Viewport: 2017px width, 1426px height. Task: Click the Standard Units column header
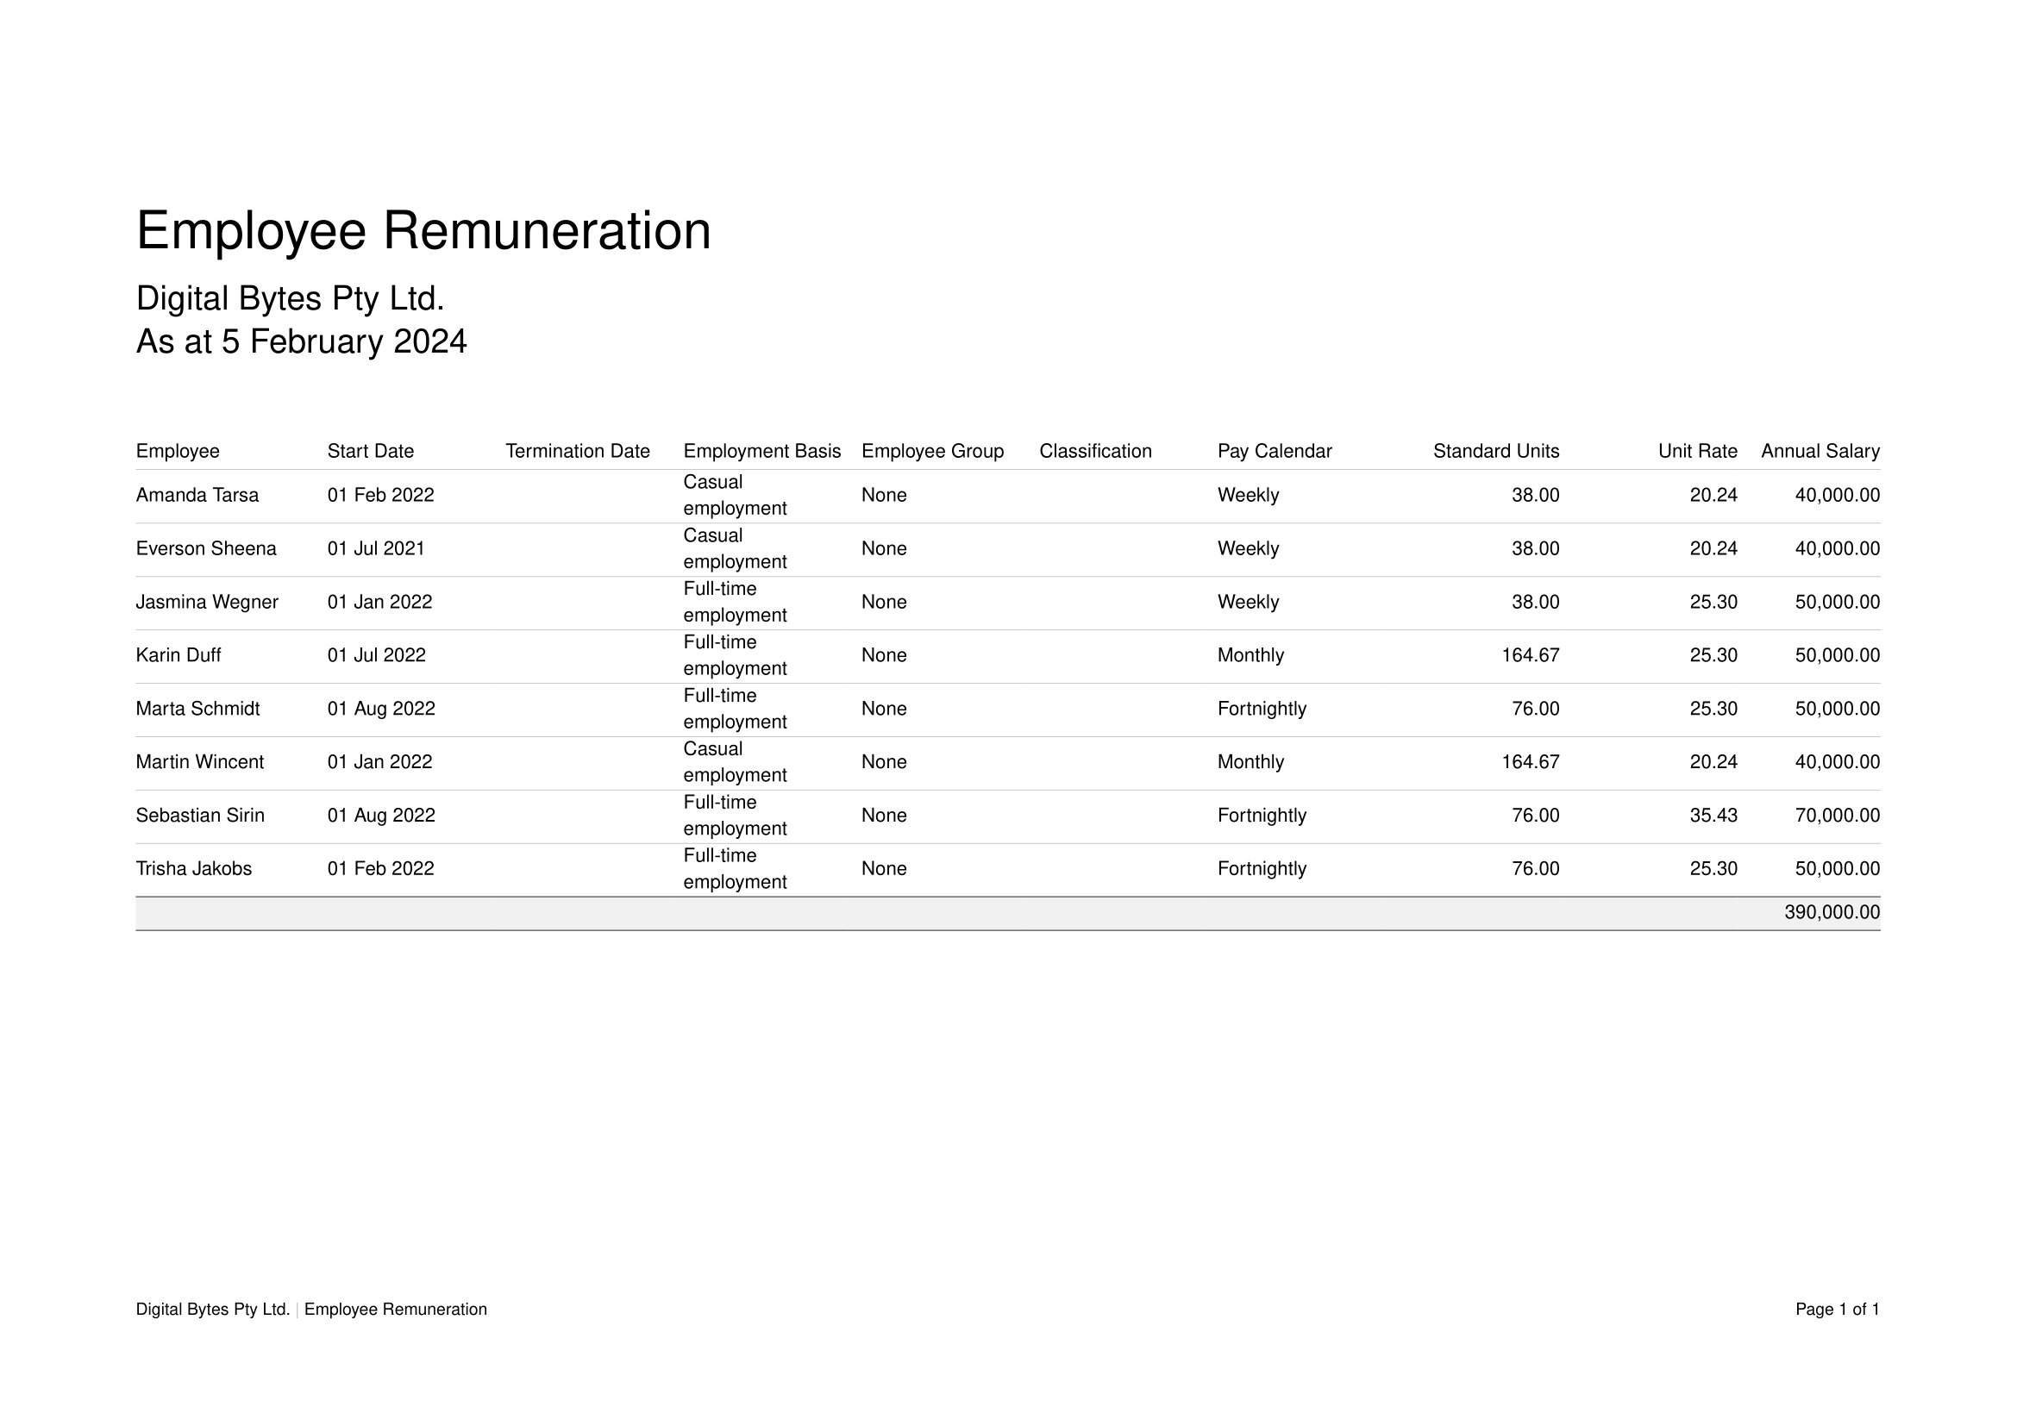pyautogui.click(x=1495, y=451)
